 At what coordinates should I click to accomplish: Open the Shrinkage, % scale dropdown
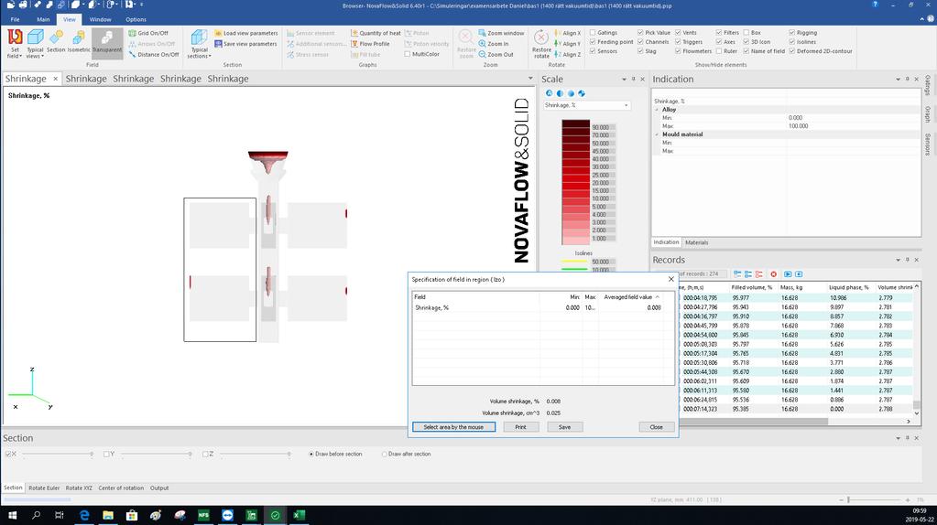587,105
